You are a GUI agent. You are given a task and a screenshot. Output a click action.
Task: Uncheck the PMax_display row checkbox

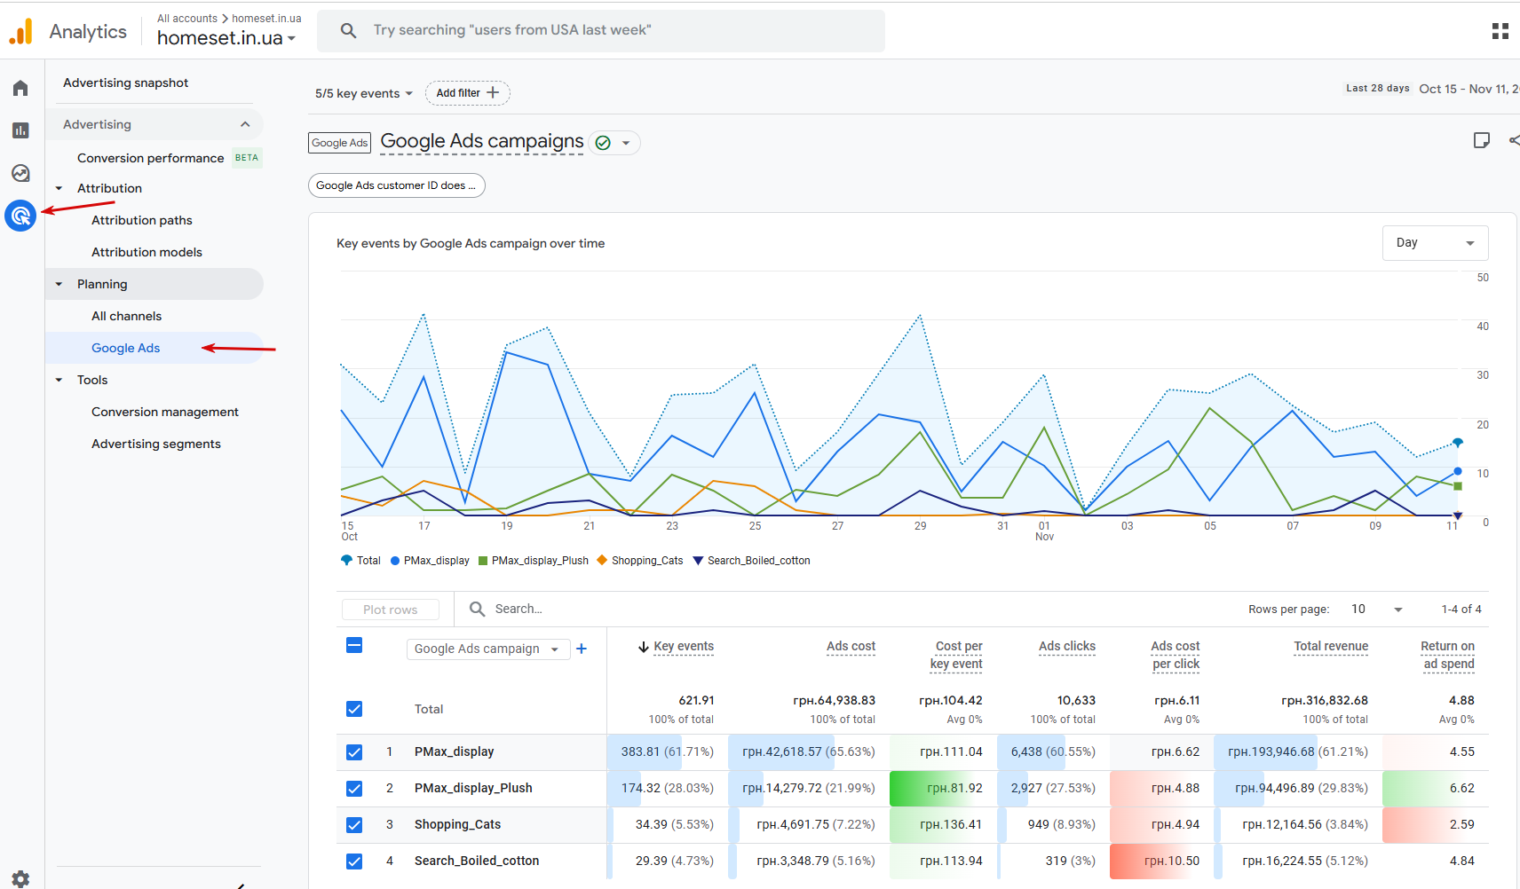pyautogui.click(x=354, y=752)
